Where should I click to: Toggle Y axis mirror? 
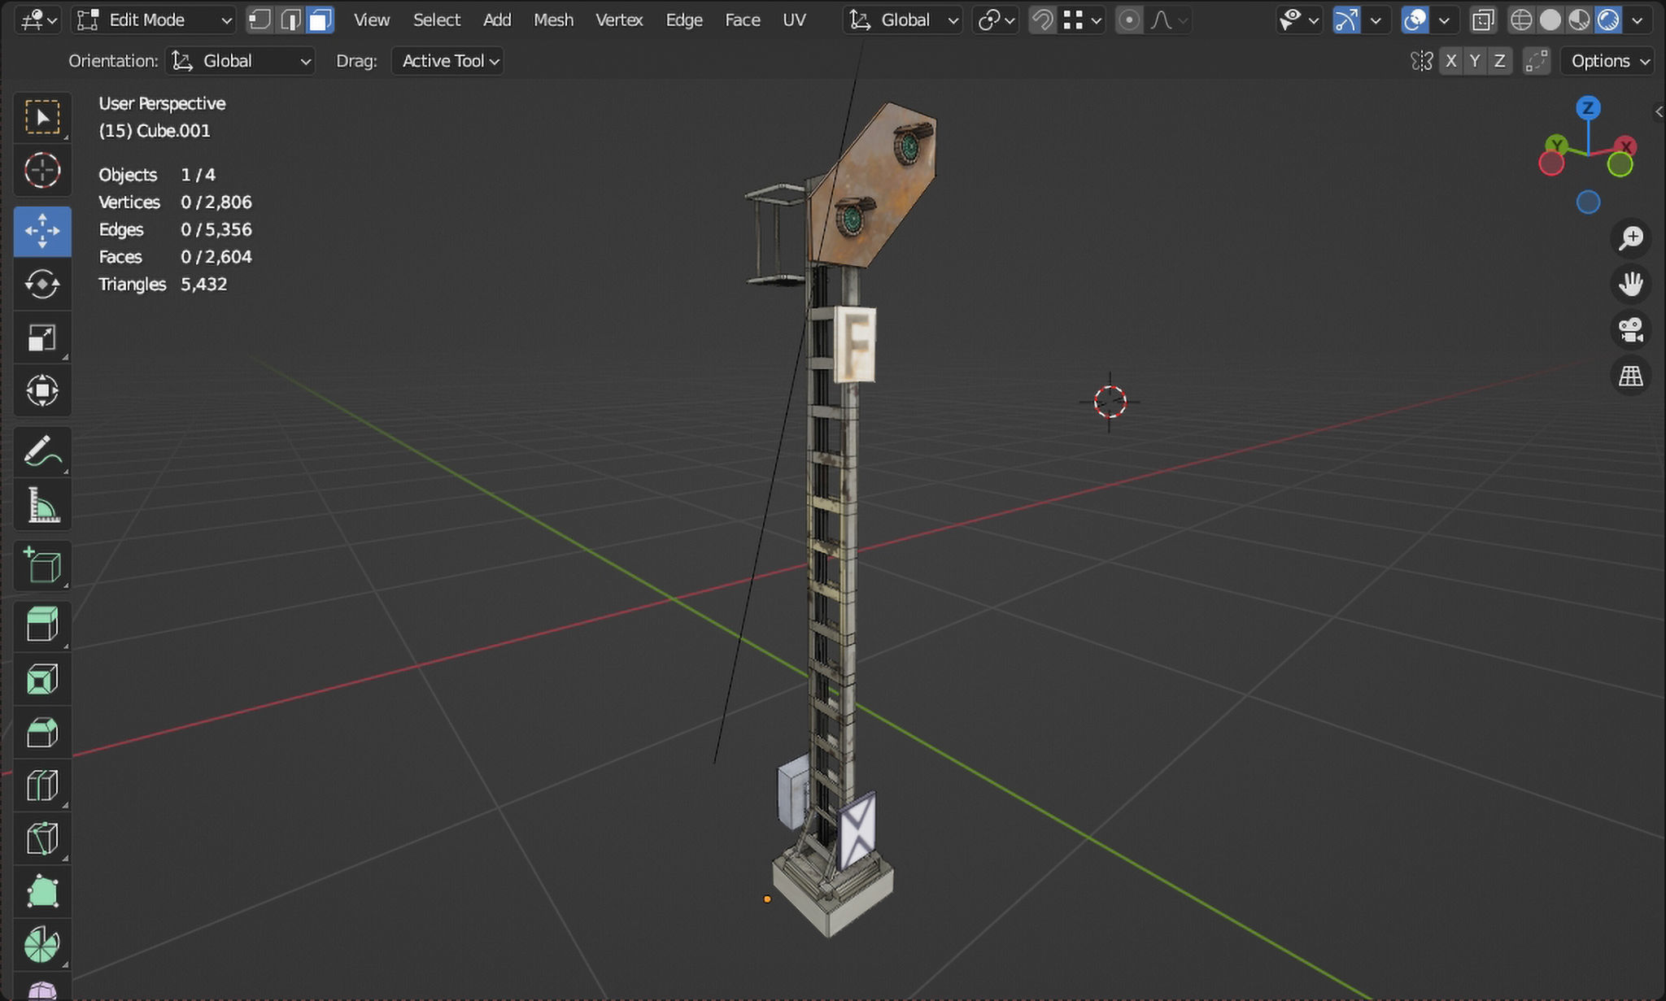tap(1475, 61)
